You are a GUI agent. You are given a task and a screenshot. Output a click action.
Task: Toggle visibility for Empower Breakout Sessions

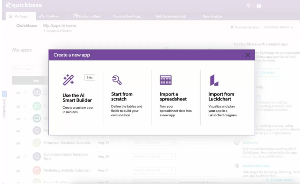coord(18,143)
